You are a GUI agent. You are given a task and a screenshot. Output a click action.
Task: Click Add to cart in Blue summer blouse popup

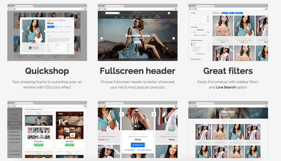click(x=51, y=27)
